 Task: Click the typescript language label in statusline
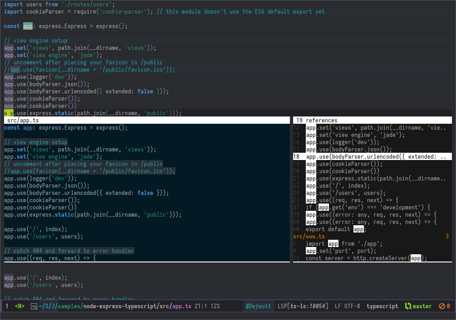click(x=382, y=306)
